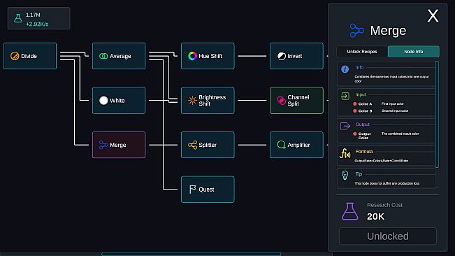Screen dimensions: 455x256
Task: Click the Merge title text in panel
Action: pos(388,31)
